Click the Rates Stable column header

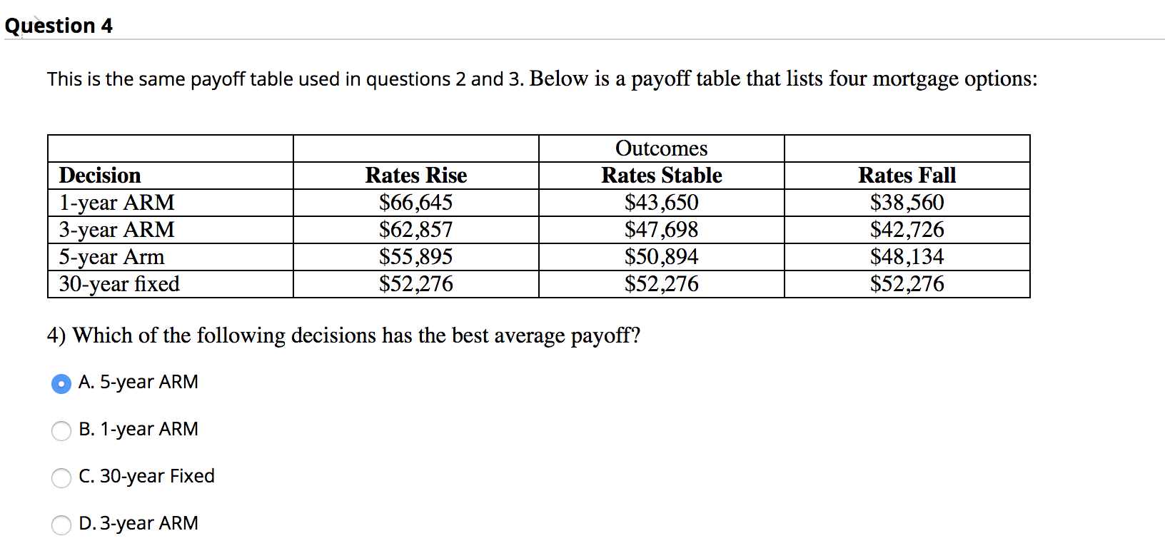click(x=661, y=175)
